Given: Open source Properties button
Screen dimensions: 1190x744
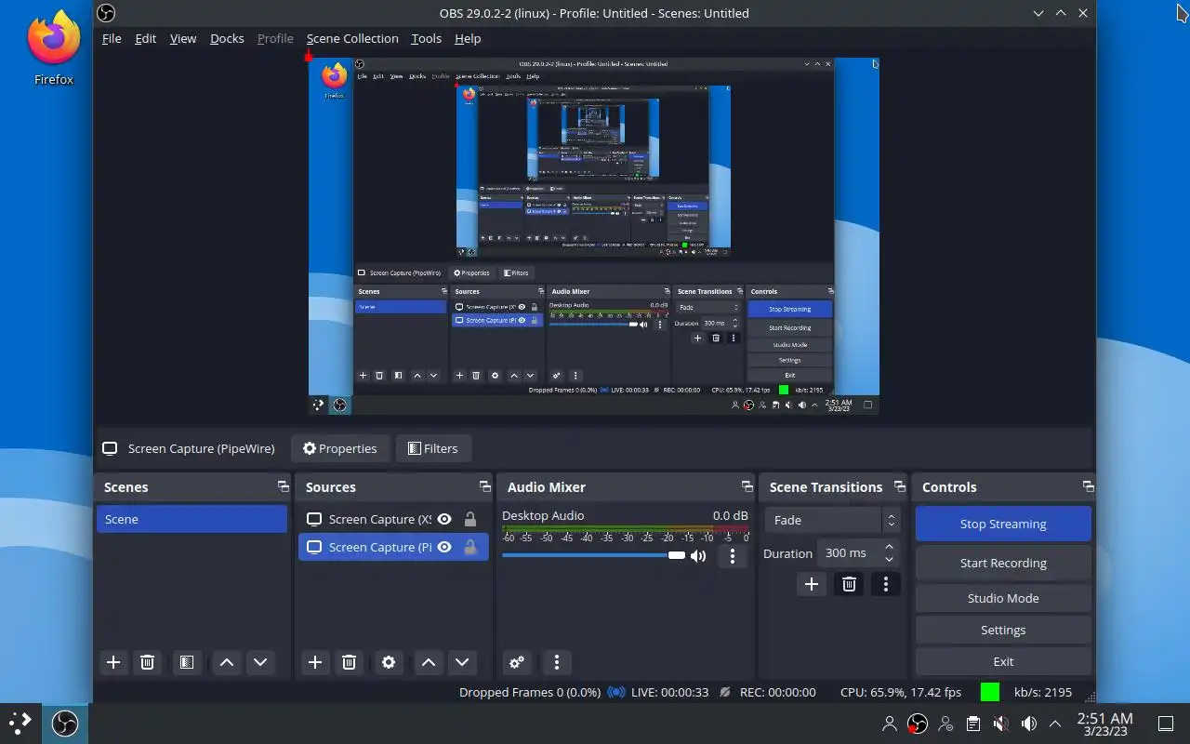Looking at the screenshot, I should (339, 448).
